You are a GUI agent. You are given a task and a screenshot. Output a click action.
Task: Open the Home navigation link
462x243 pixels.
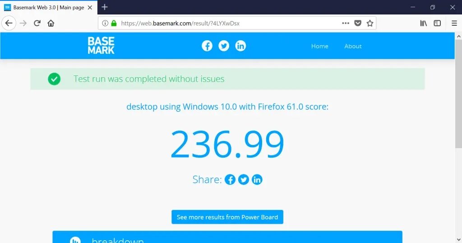click(x=320, y=46)
